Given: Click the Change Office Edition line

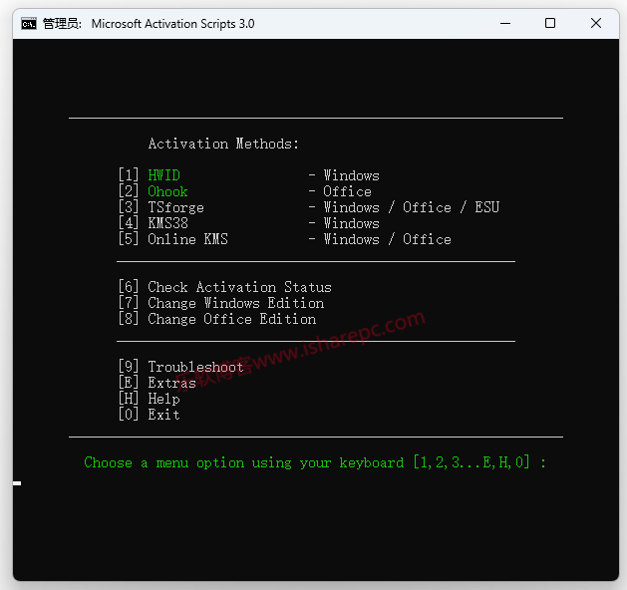Looking at the screenshot, I should [217, 319].
